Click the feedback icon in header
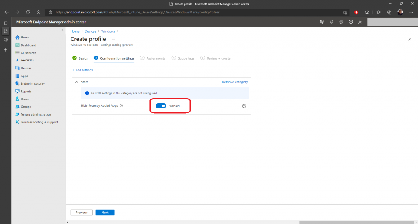The image size is (418, 224). [360, 22]
